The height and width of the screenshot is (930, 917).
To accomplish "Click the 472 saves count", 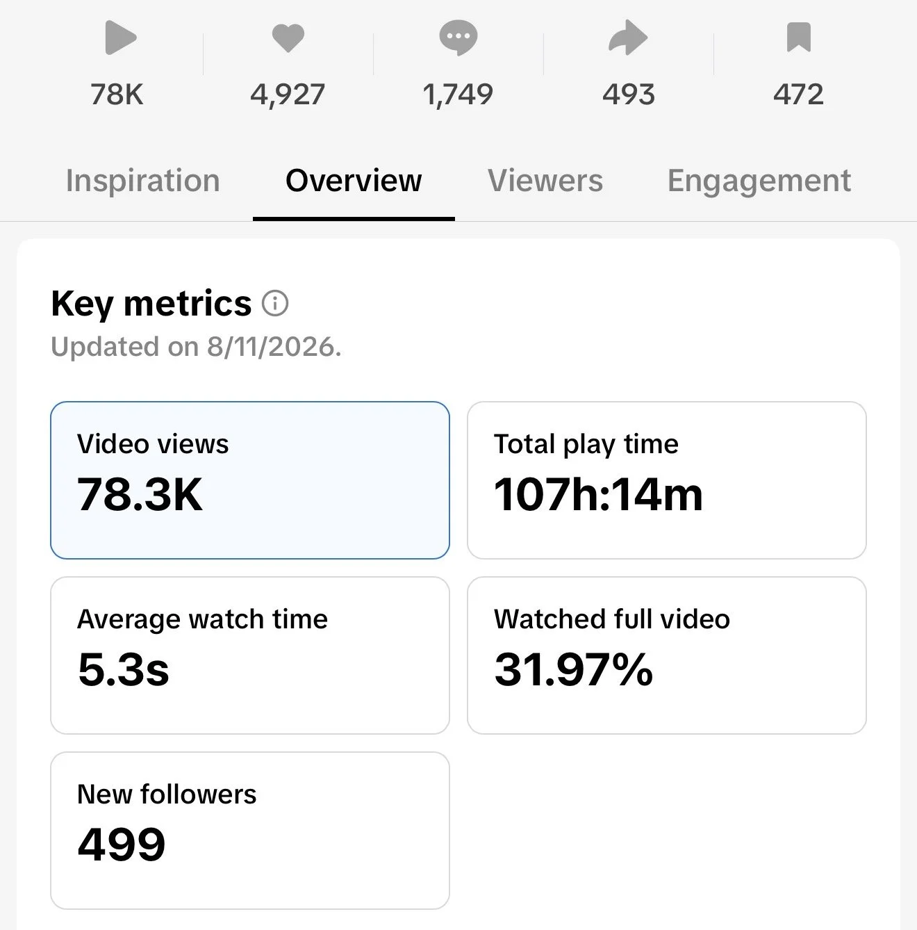I will pyautogui.click(x=799, y=95).
